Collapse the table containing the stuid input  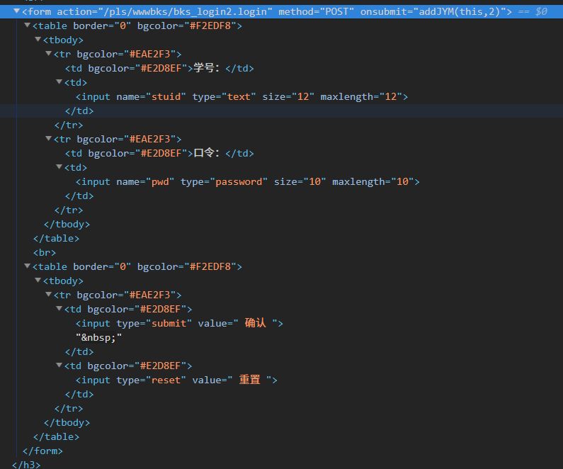point(27,25)
